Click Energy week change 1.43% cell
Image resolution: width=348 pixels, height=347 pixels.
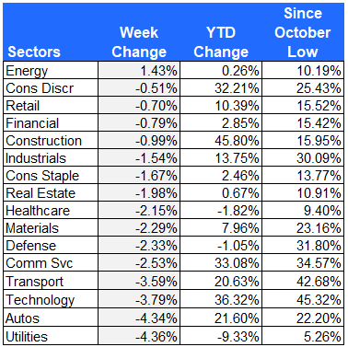click(x=139, y=71)
